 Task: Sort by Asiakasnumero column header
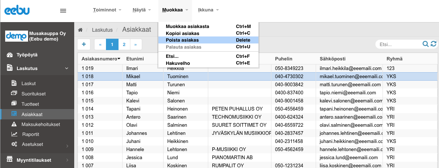pos(101,59)
